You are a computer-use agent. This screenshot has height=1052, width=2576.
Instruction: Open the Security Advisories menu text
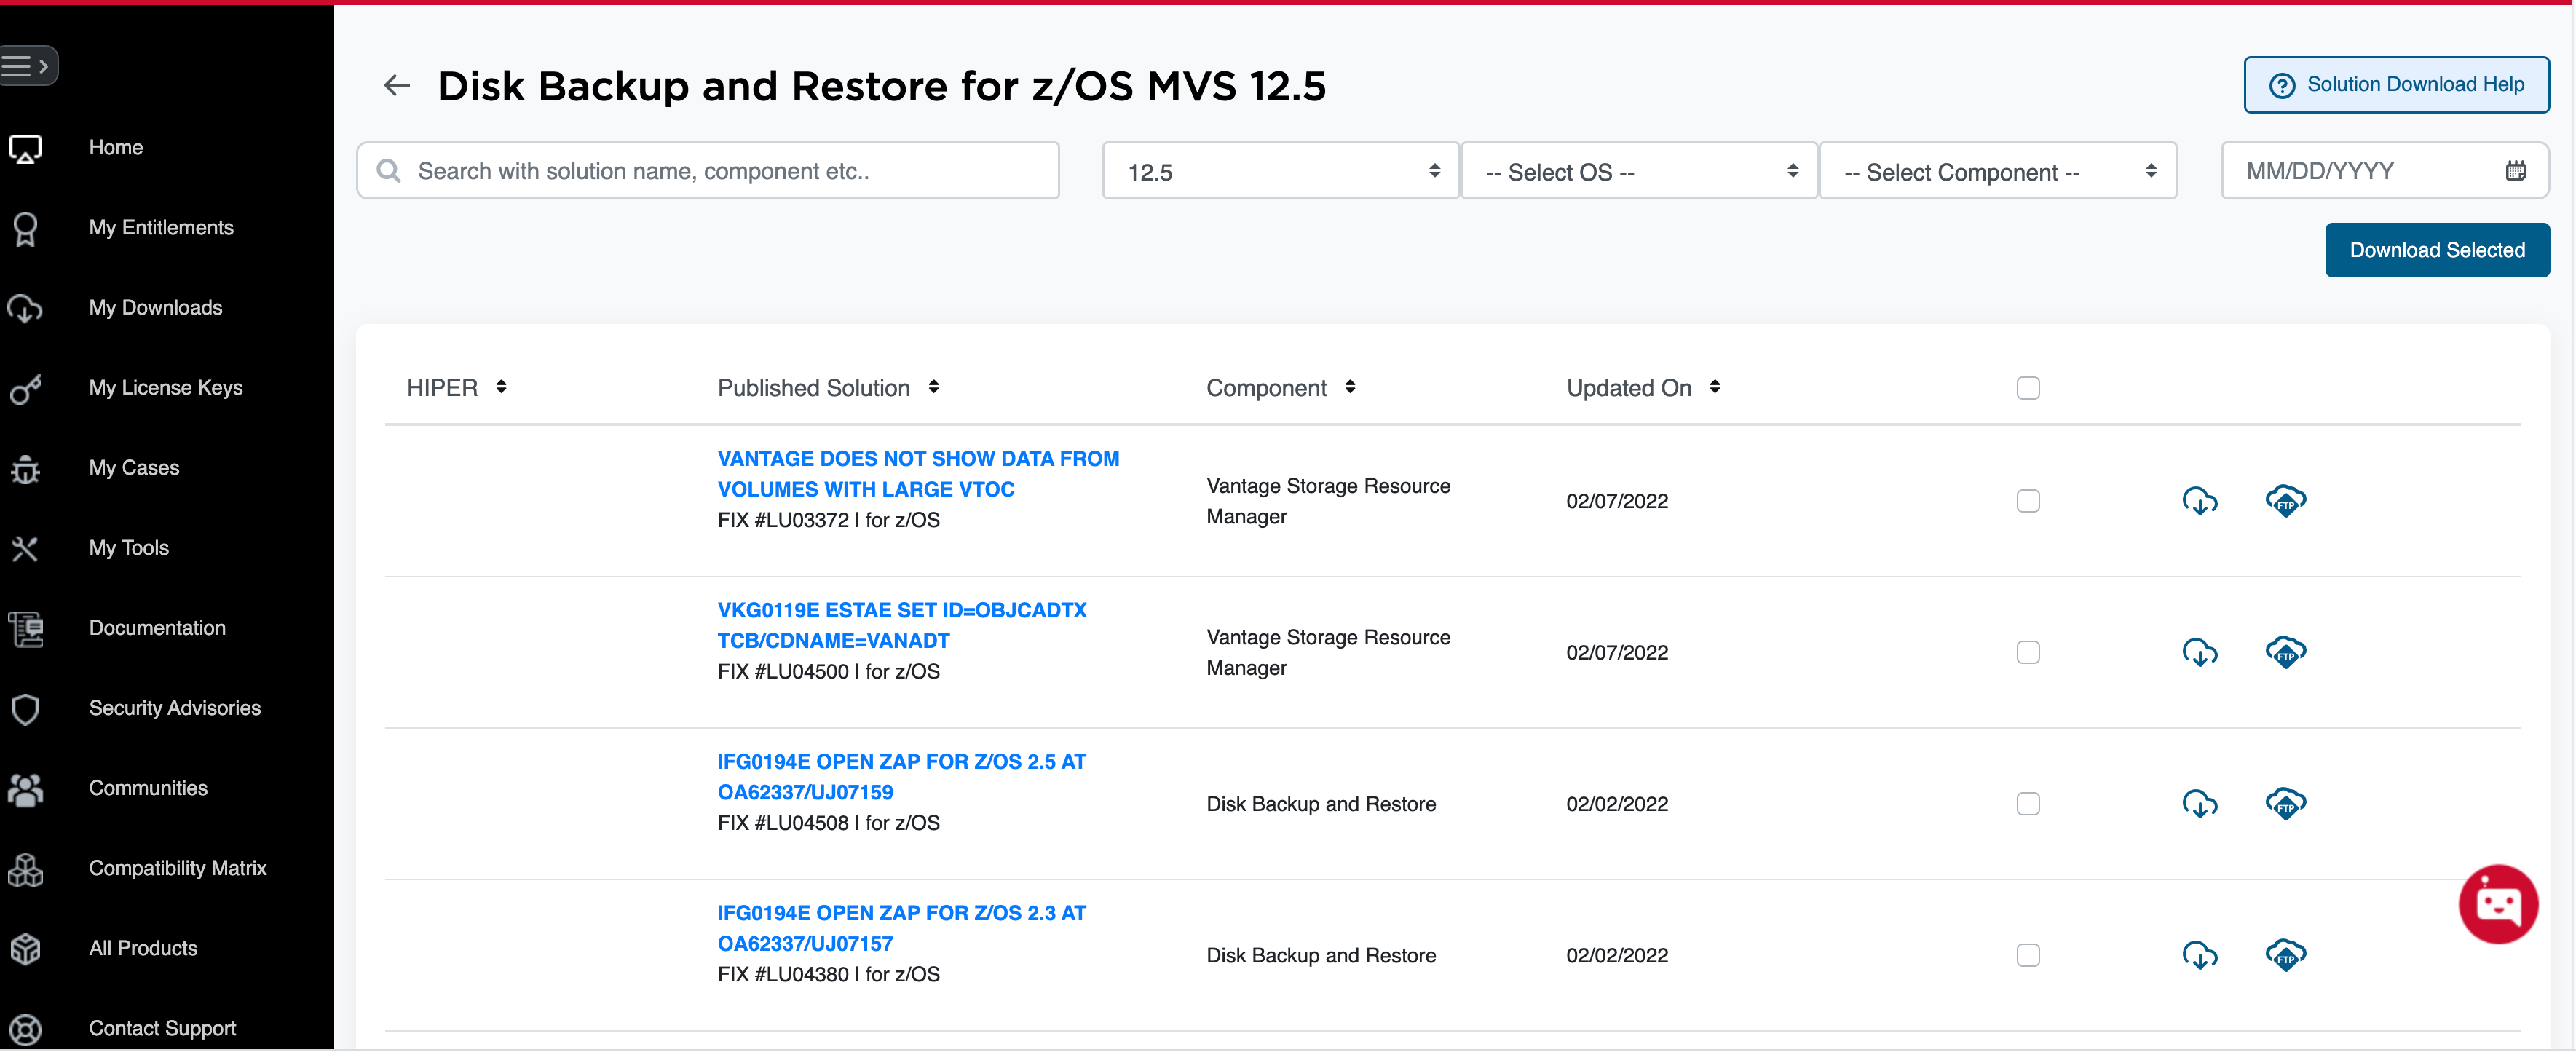coord(175,708)
